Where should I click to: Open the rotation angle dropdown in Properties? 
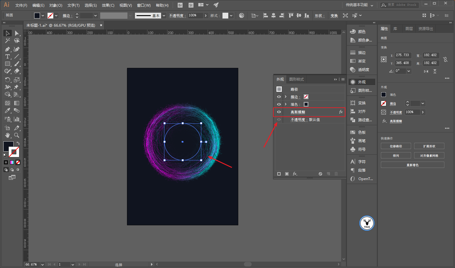[x=409, y=71]
